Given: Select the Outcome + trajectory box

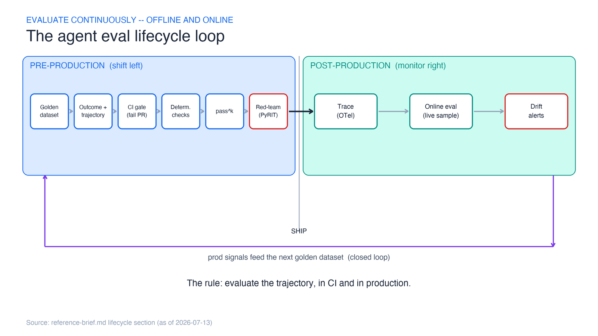Looking at the screenshot, I should click(93, 111).
